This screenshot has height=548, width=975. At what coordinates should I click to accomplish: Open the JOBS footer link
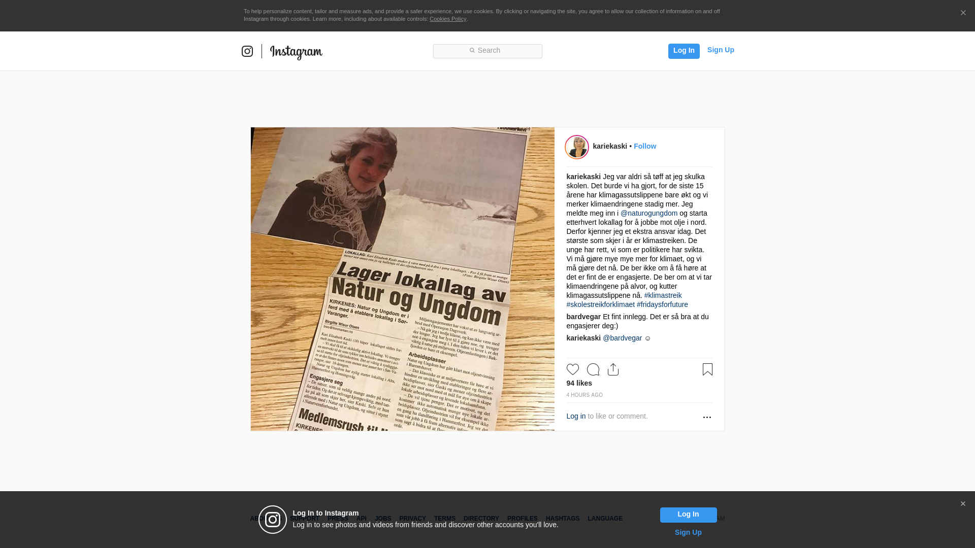[x=383, y=519]
